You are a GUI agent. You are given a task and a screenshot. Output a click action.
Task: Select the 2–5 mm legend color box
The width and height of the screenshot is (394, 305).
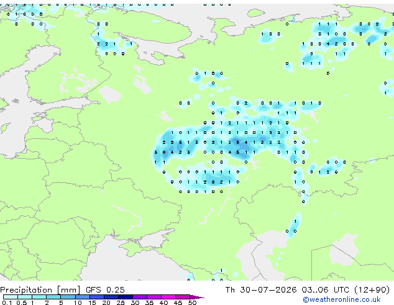tap(53, 297)
